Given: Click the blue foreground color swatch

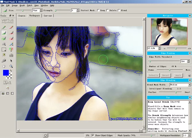Looking at the screenshot, I should [6, 73].
